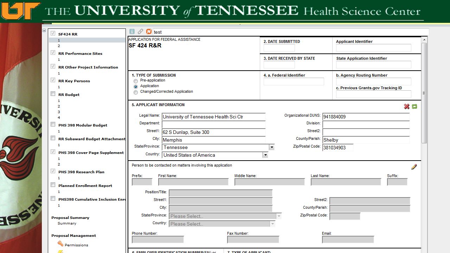Check the Planned Enrollment Report checkbox
The image size is (450, 253).
53,185
